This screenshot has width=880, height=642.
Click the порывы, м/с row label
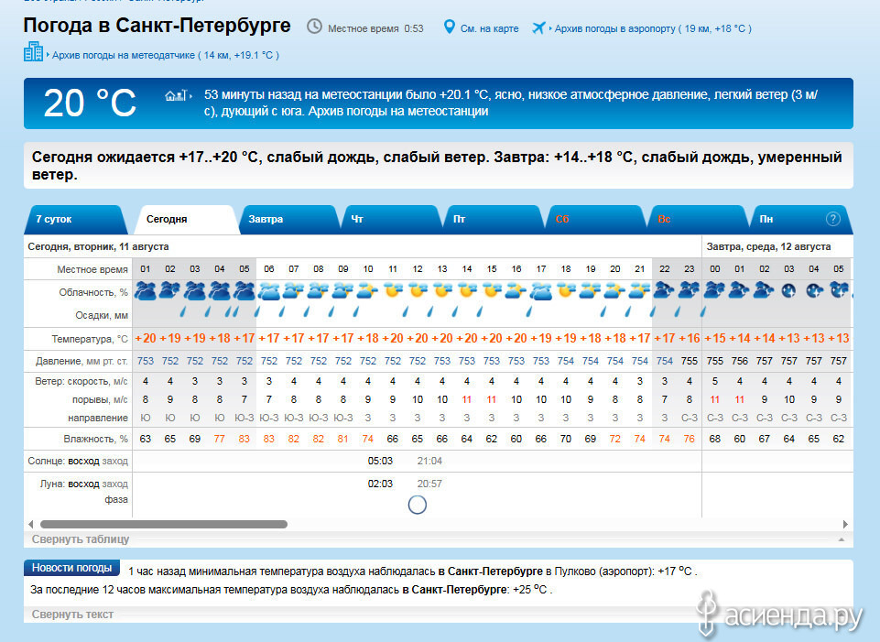(x=100, y=399)
